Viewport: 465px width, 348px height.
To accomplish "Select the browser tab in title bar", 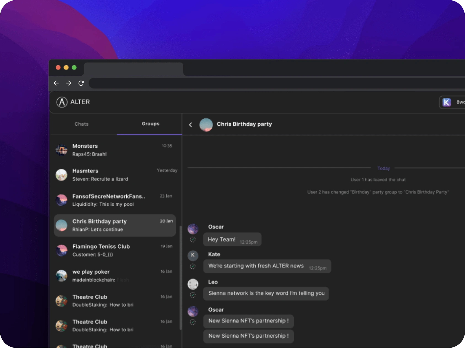I will pos(133,69).
